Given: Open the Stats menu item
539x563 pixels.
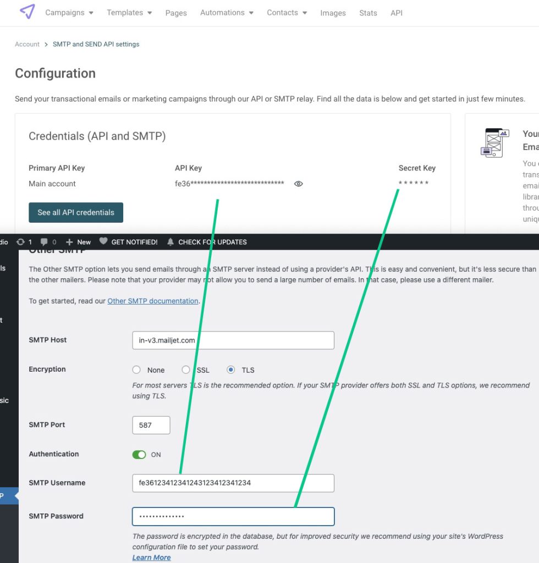Looking at the screenshot, I should click(x=368, y=13).
